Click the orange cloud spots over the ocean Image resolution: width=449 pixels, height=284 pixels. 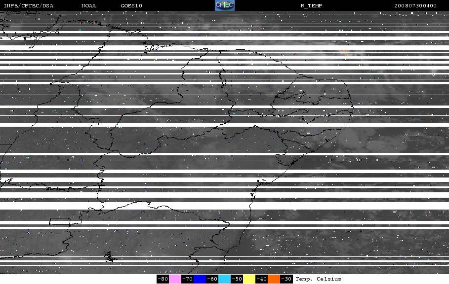tap(344, 53)
